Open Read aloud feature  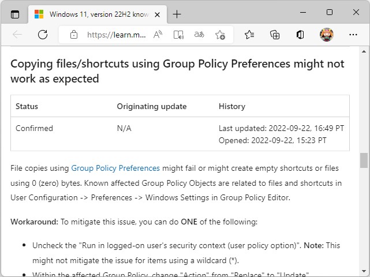pos(158,35)
